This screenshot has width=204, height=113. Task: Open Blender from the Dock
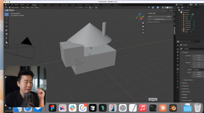173,108
